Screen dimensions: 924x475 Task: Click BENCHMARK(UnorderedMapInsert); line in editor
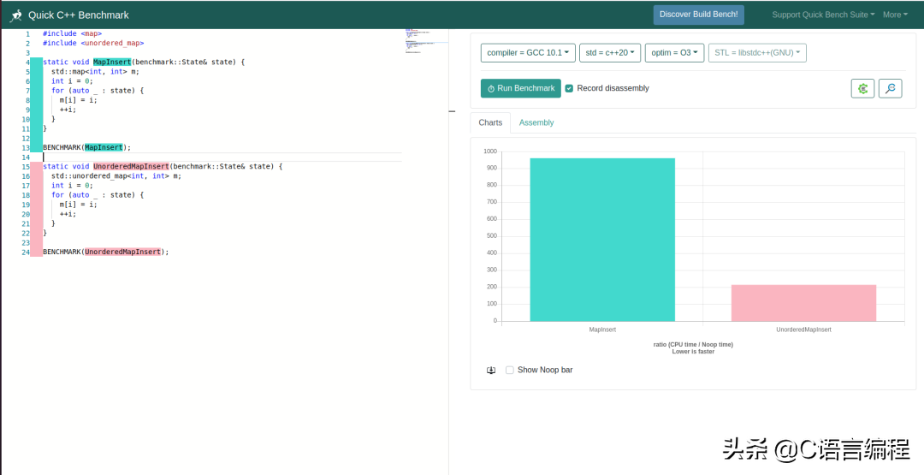pyautogui.click(x=105, y=252)
